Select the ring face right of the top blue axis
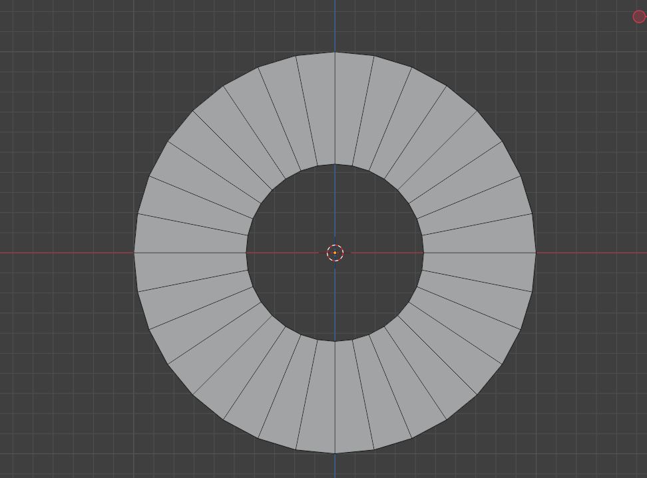647x478 pixels. [x=353, y=110]
